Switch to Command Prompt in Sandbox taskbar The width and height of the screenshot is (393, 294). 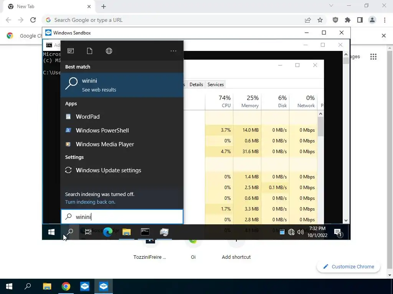pyautogui.click(x=145, y=232)
